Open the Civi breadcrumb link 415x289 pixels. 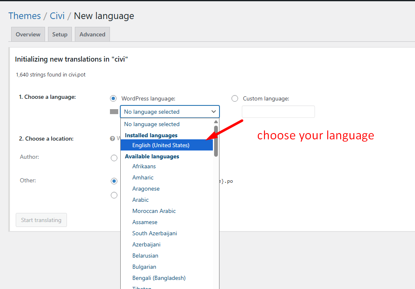click(57, 16)
